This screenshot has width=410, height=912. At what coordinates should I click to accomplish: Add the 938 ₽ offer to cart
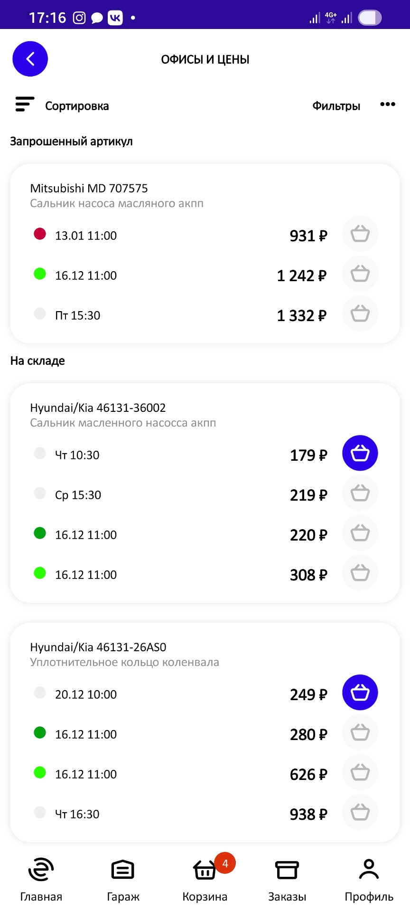360,813
